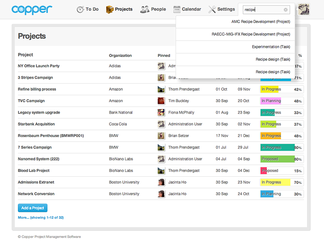
Task: Open NY Office Launch Party project
Action: click(x=39, y=66)
